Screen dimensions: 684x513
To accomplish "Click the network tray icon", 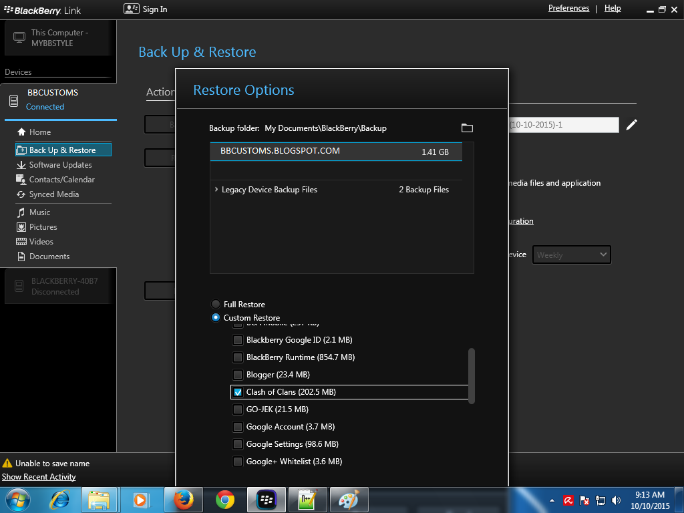I will [x=601, y=500].
